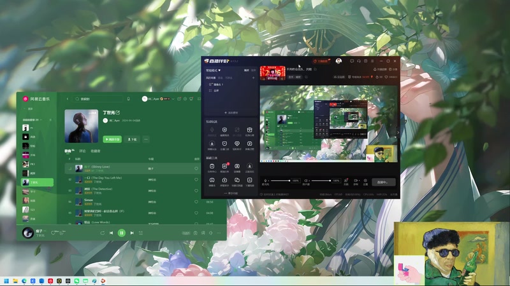
Task: Click the microphone icon beside search box
Action: click(x=129, y=99)
